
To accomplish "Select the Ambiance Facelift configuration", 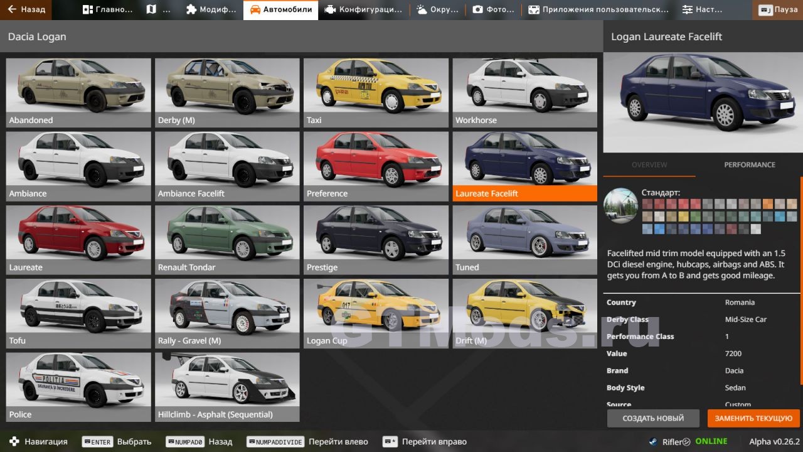I will pyautogui.click(x=227, y=166).
